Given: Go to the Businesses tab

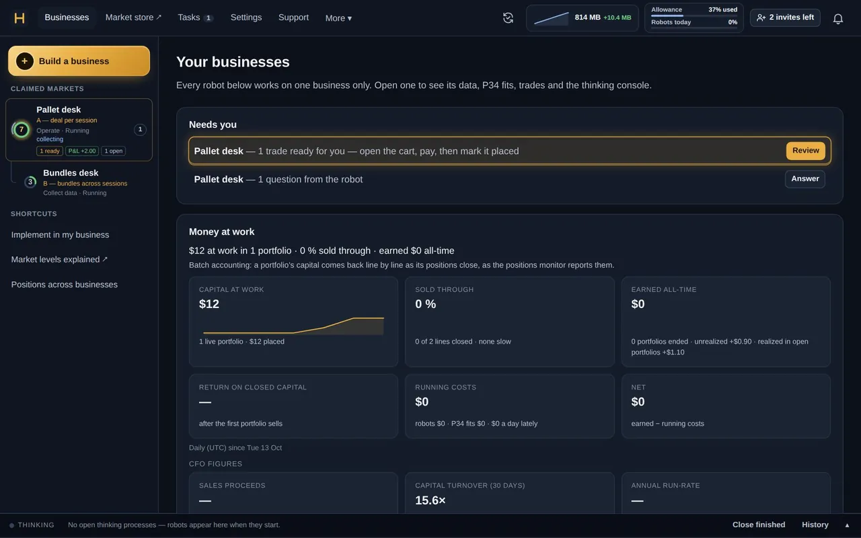Looking at the screenshot, I should pyautogui.click(x=67, y=17).
